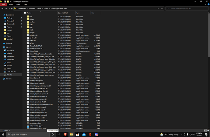Open the Help question mark icon

(x=208, y=5)
